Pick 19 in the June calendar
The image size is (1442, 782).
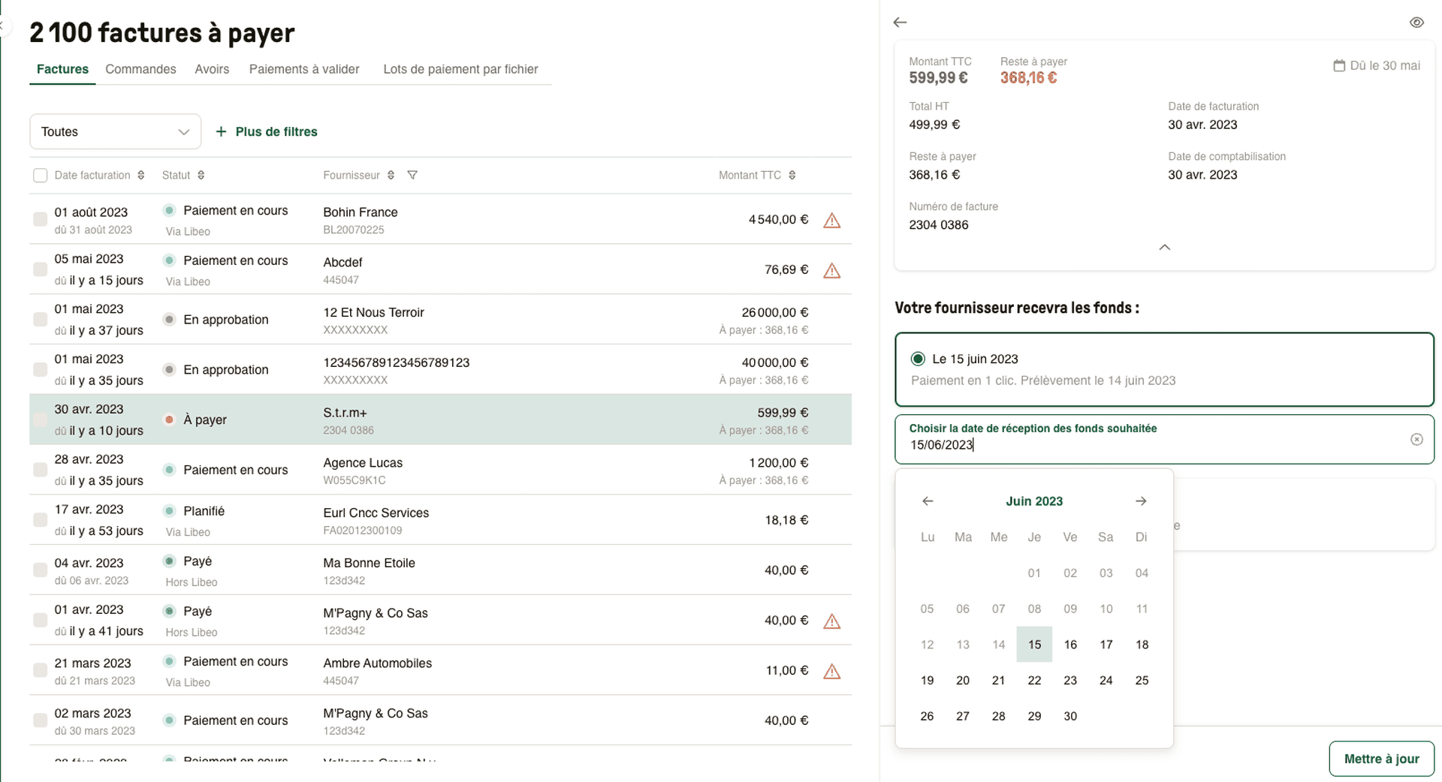(927, 681)
